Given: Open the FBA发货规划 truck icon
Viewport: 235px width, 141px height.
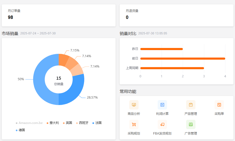Looking at the screenshot, I should pos(162,124).
